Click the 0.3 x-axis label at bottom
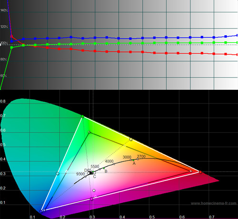The width and height of the screenshot is (238, 219). (92, 217)
